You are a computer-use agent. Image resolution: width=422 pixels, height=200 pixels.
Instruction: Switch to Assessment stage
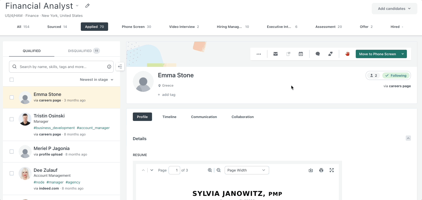[x=328, y=27]
